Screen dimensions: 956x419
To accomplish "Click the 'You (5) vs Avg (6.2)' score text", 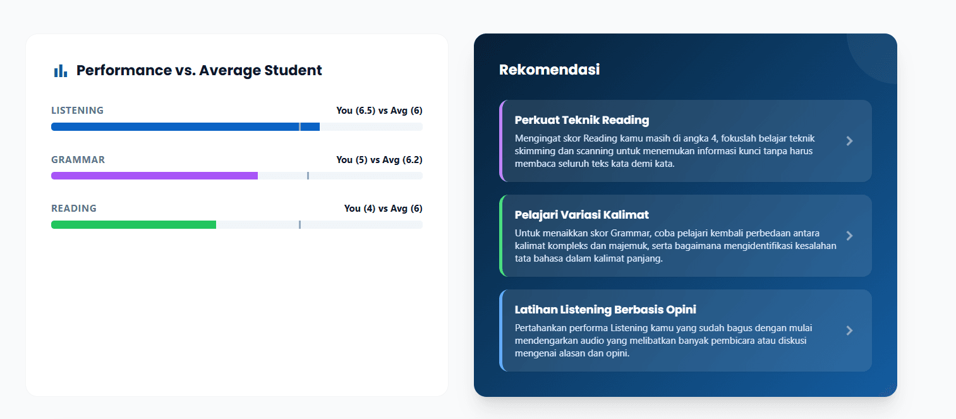I will [379, 160].
